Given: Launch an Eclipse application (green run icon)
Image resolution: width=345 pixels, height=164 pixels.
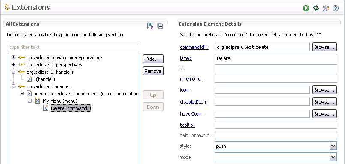Looking at the screenshot, I should tap(306, 9).
